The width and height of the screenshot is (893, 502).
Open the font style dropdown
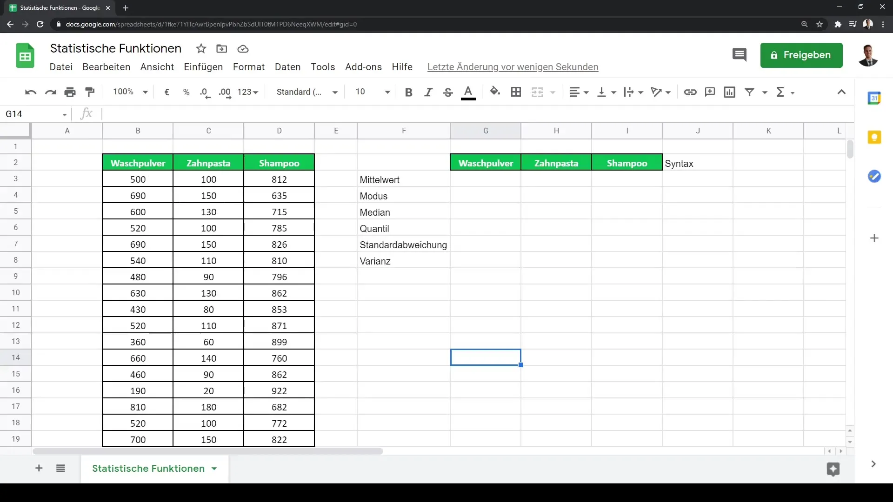click(x=307, y=91)
